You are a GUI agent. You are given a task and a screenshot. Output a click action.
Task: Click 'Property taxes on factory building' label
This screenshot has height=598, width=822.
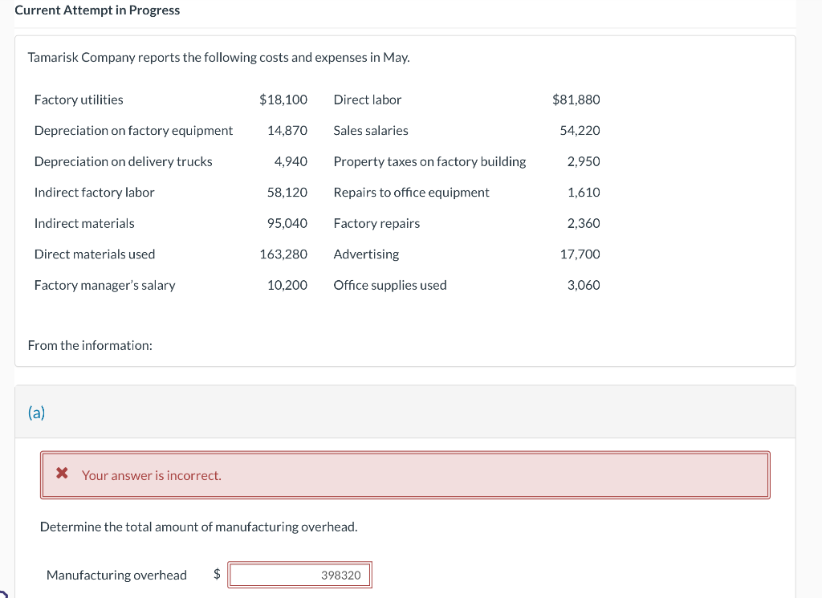pos(430,161)
